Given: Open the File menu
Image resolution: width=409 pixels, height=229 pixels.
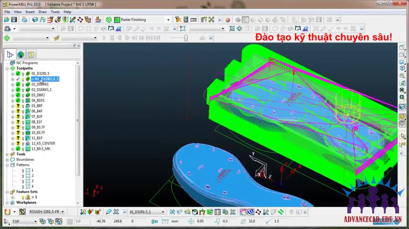Looking at the screenshot, I should pos(7,12).
